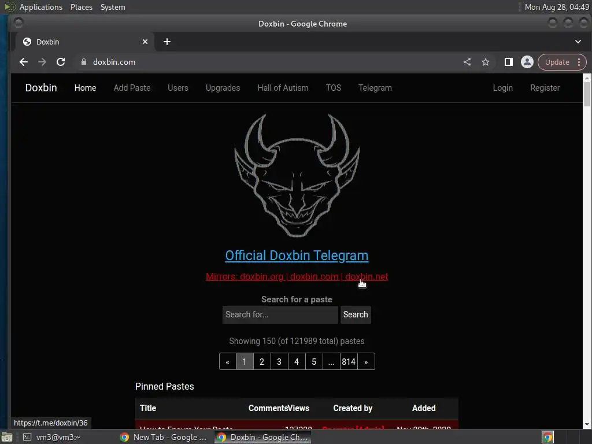592x444 pixels.
Task: Click the Search button
Action: (x=356, y=314)
